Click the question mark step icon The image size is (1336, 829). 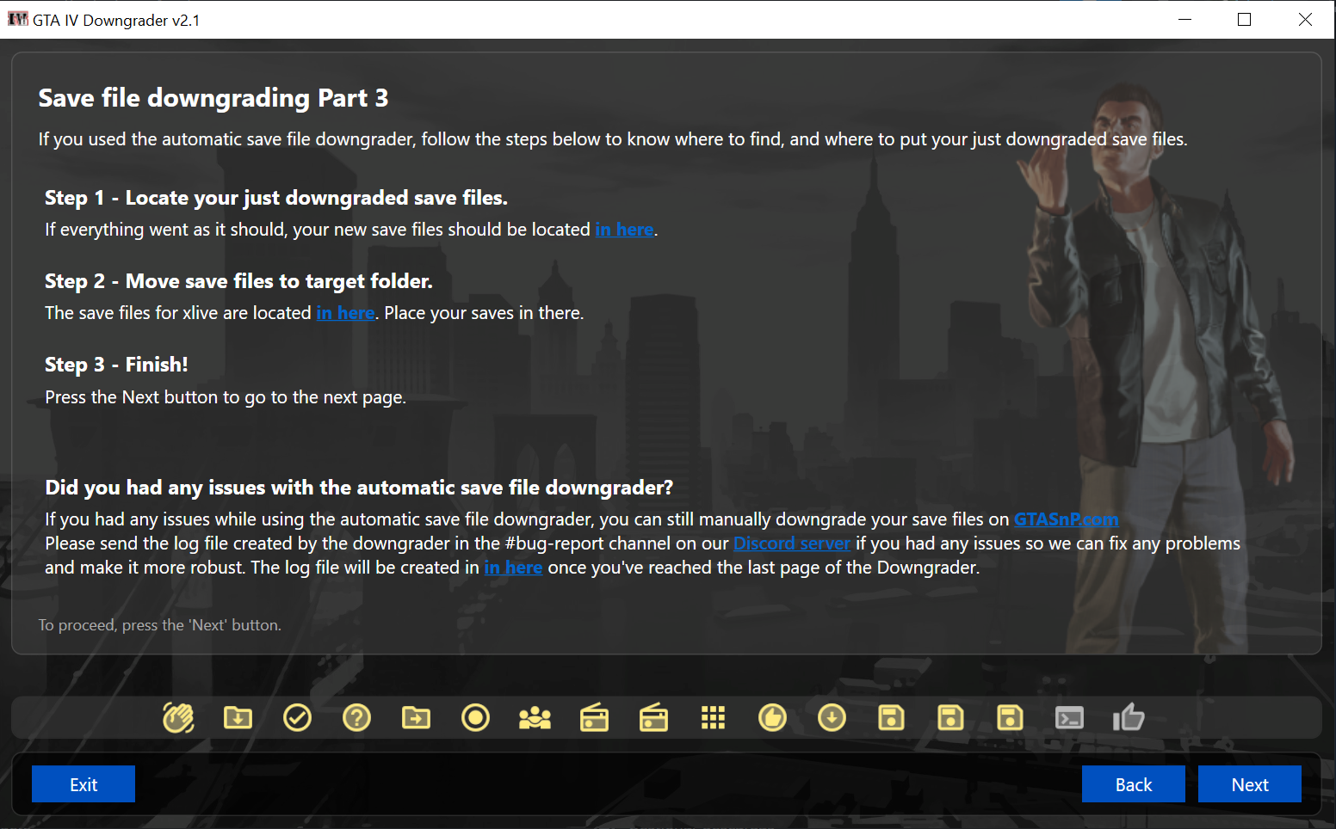coord(356,717)
